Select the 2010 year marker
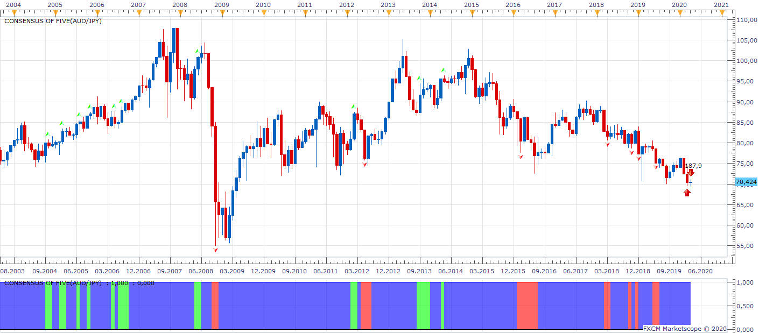Viewport: 766px width, 333px height. 263,4
